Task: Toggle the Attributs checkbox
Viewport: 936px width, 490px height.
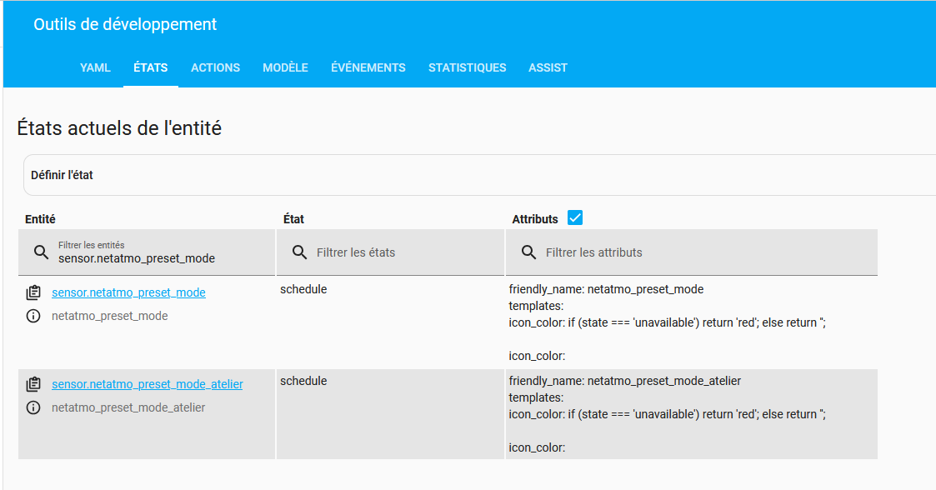Action: pos(575,218)
